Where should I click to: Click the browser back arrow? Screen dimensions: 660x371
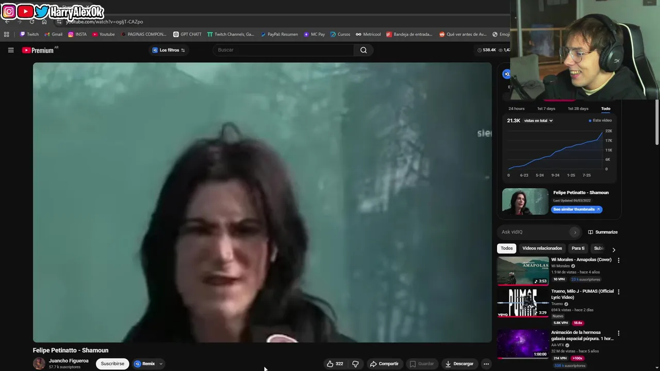tap(7, 22)
